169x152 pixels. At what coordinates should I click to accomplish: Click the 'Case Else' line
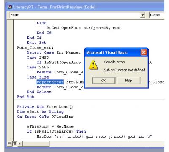38,77
